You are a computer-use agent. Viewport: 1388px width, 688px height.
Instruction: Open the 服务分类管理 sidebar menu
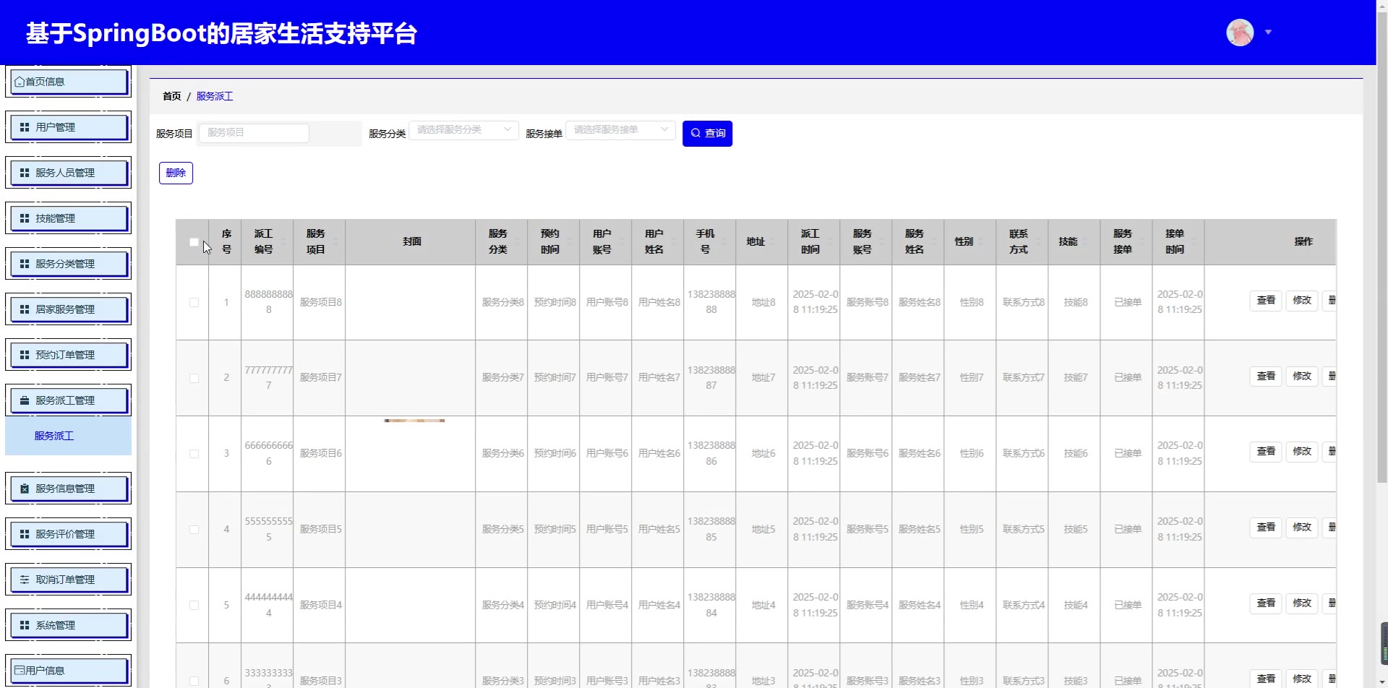tap(69, 264)
